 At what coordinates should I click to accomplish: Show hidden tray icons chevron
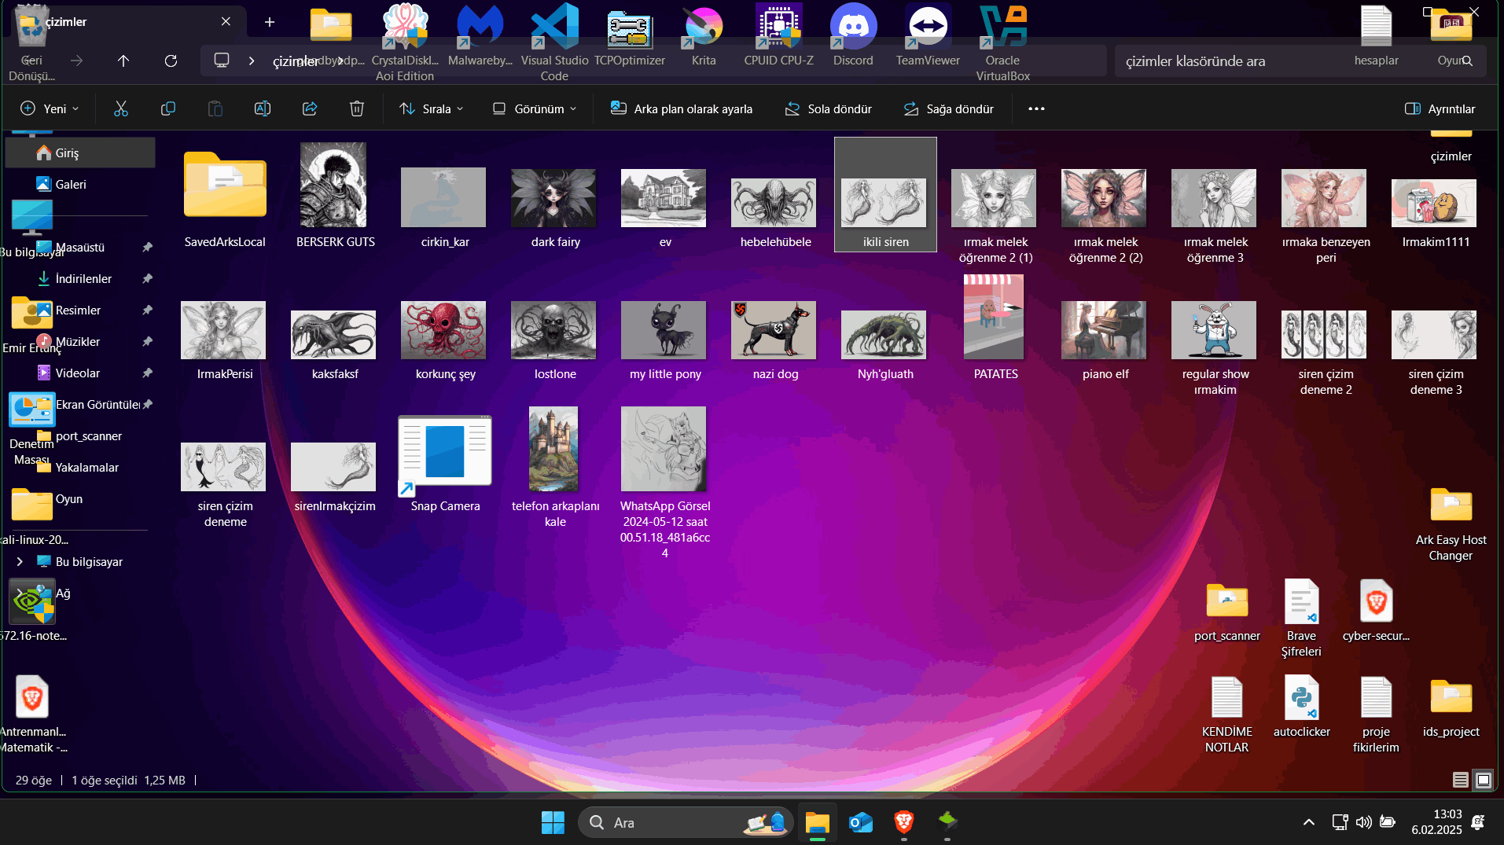click(x=1309, y=822)
